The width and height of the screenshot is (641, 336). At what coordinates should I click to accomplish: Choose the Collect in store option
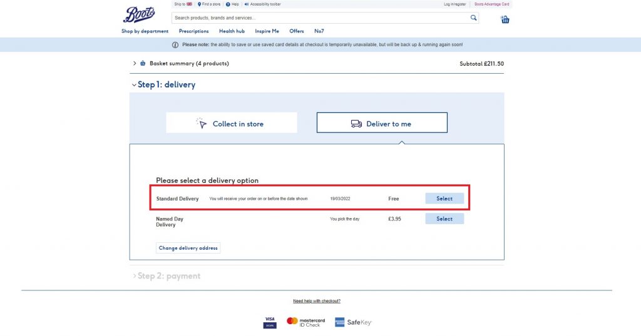232,123
